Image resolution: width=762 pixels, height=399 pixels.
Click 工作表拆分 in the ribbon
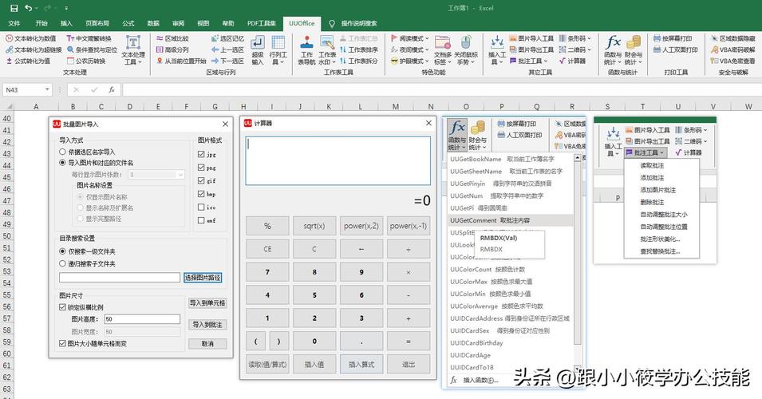coord(358,61)
